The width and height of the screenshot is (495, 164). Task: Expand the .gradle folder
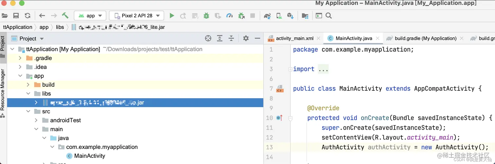click(20, 58)
